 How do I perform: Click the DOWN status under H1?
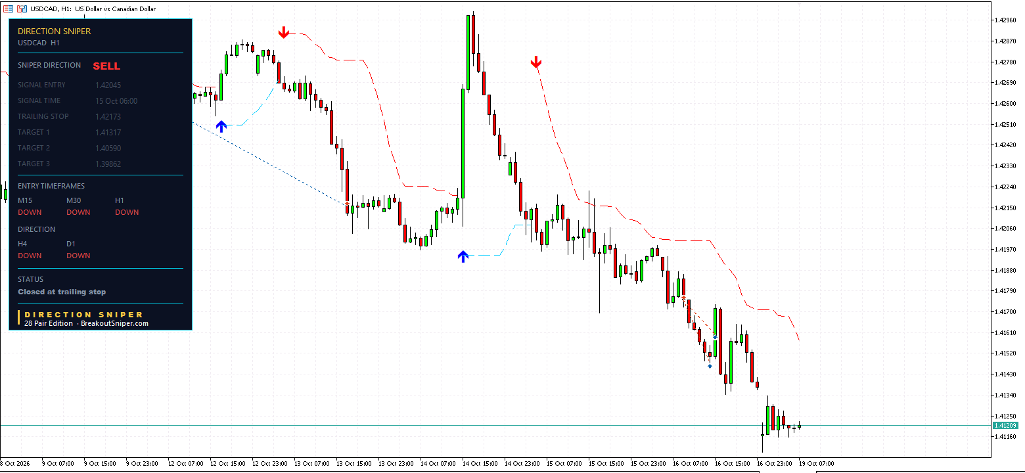[127, 212]
